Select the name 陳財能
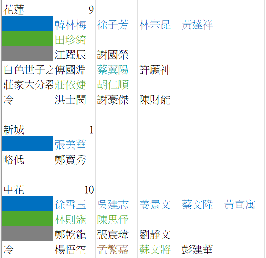266x258 pixels. [155, 100]
